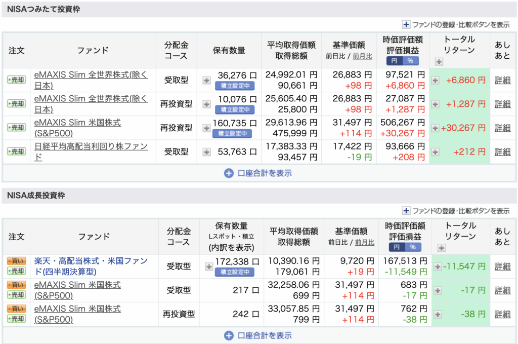Screen dimensions: 518x344
Task: Click 買い for 楽天・高配当株式・米国ファンド
Action: [x=17, y=261]
